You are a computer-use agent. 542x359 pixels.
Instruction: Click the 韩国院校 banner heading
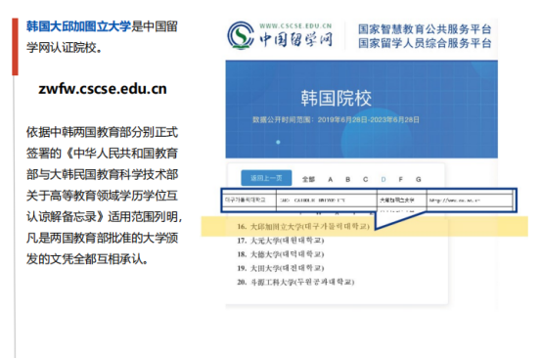coord(336,98)
